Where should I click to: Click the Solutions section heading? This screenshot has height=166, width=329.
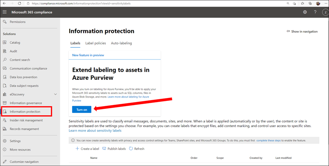9,34
